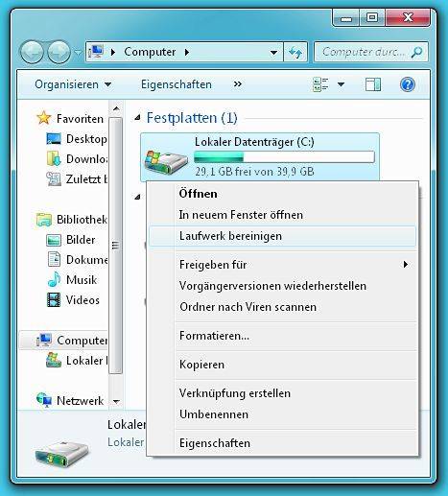Open the Freigeben für submenu
Image resolution: width=448 pixels, height=496 pixels.
click(282, 265)
